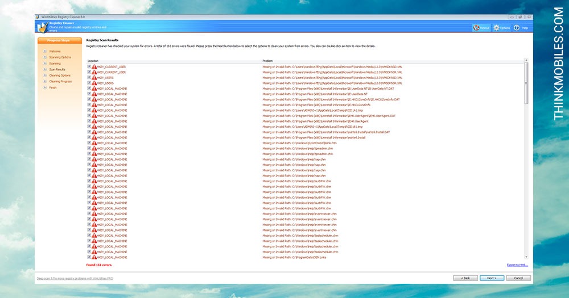This screenshot has height=298, width=569.
Task: Click the bullet icon beside Cleaning Options
Action: pos(45,75)
